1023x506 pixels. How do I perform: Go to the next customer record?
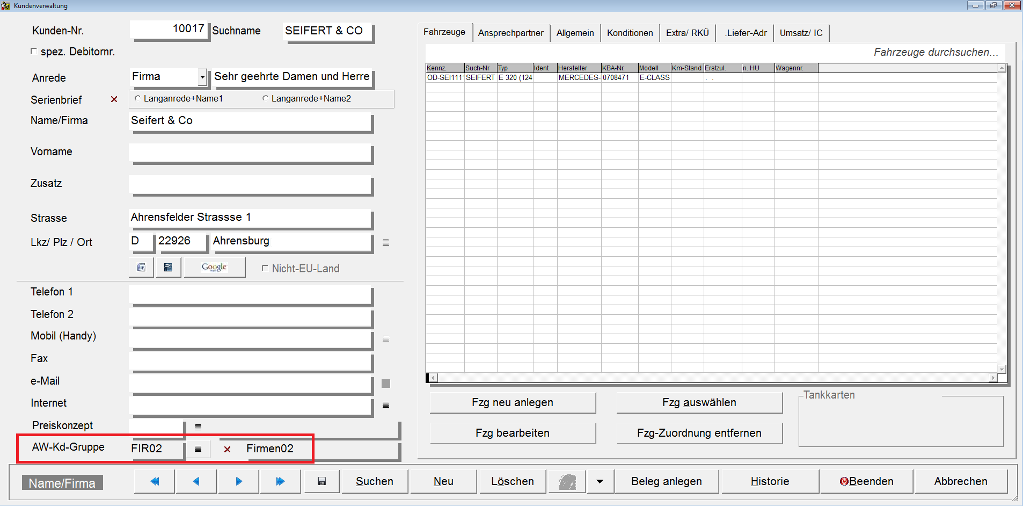pos(239,481)
